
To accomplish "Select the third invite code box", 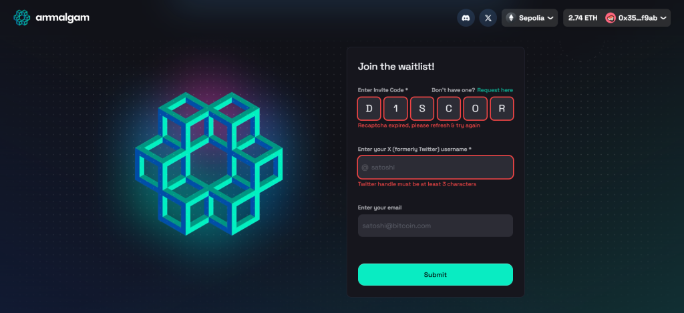I will pos(422,108).
